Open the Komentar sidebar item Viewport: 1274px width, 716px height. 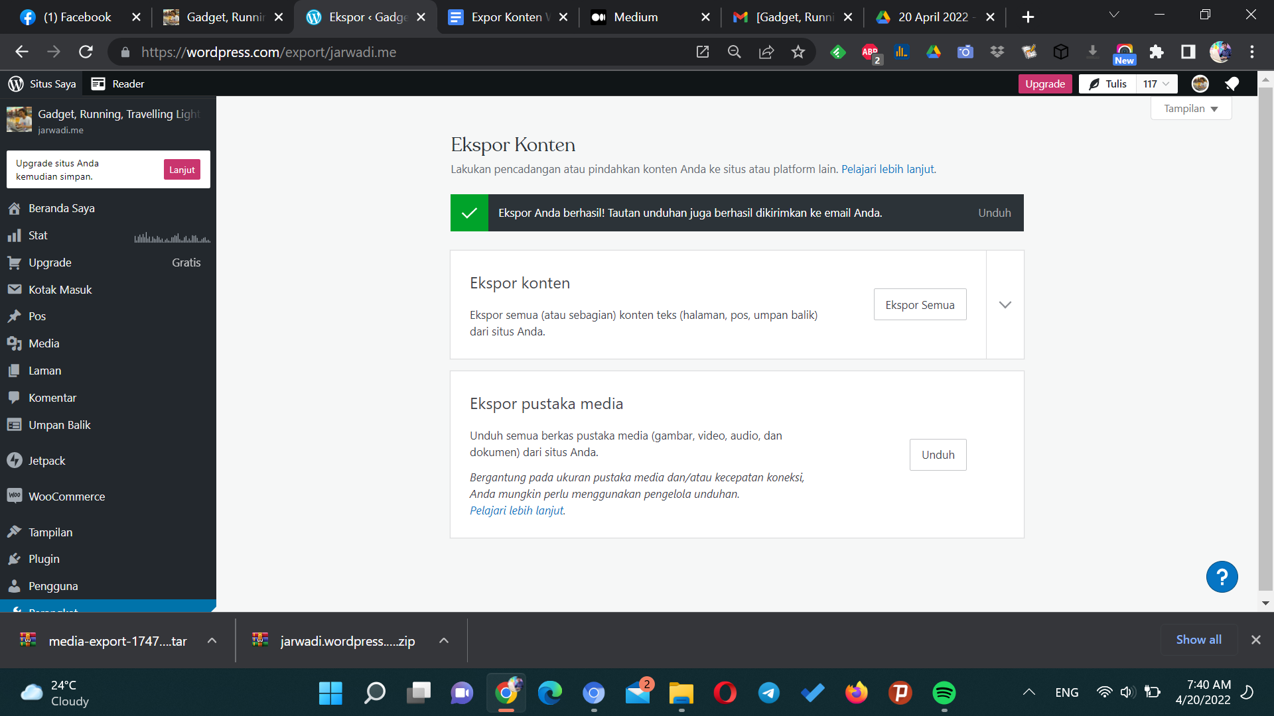[x=52, y=398]
